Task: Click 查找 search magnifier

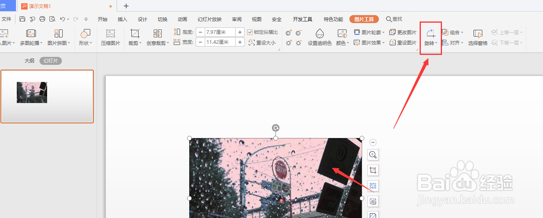Action: point(394,19)
